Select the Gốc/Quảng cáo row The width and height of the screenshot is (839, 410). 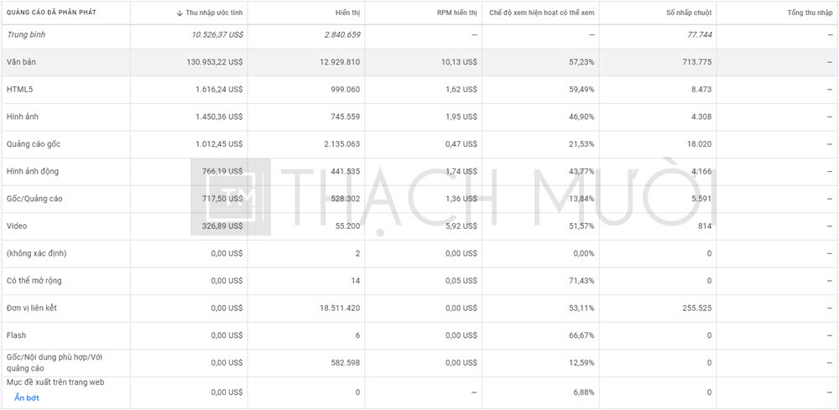419,199
